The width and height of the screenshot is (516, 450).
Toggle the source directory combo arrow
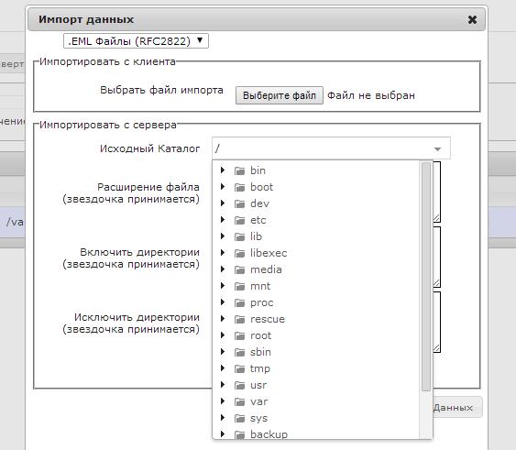tap(437, 149)
